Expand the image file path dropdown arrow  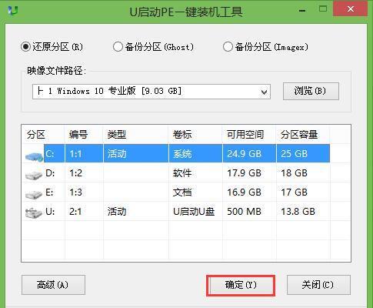point(264,92)
